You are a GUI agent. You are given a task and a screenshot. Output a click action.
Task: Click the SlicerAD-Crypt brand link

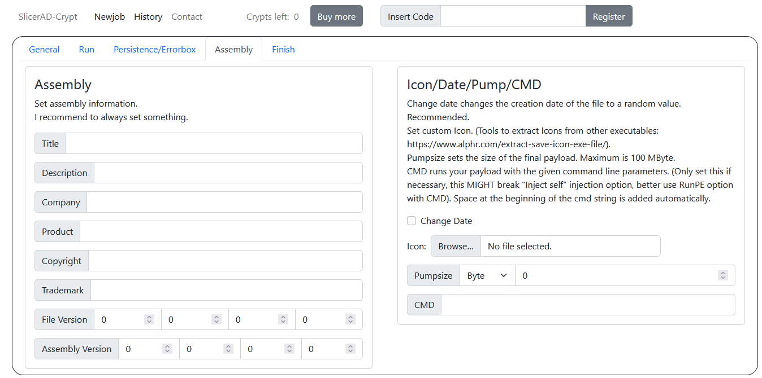tap(48, 16)
